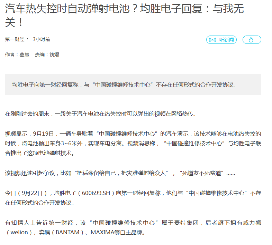272x245 pixels.
Task: Click the paragraph starting 有知情人士告诉
Action: pos(133,227)
